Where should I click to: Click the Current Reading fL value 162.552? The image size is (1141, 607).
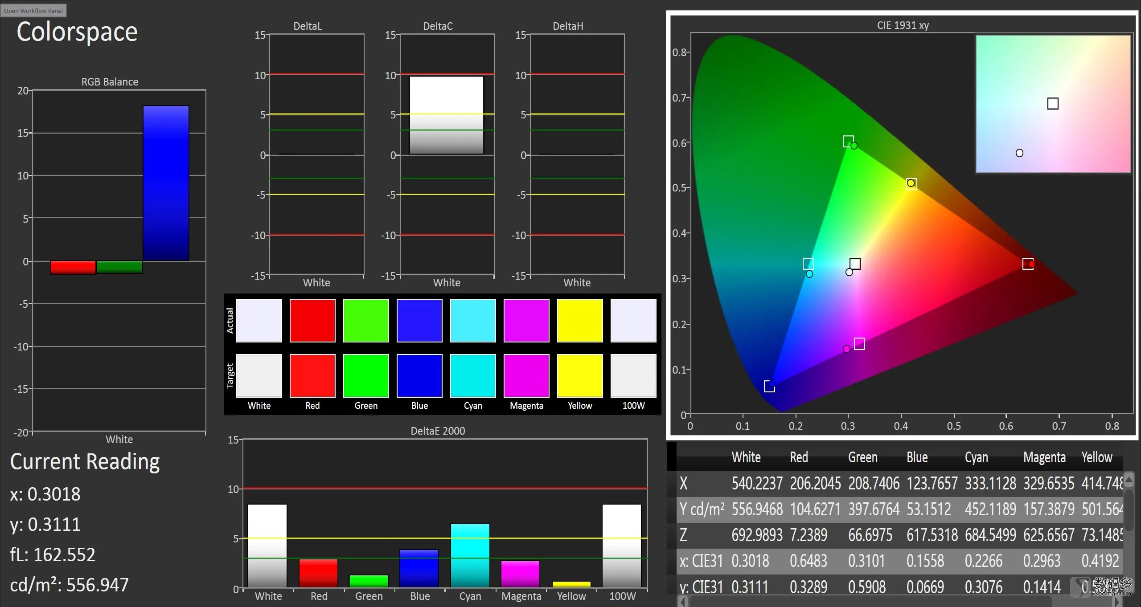[x=64, y=555]
